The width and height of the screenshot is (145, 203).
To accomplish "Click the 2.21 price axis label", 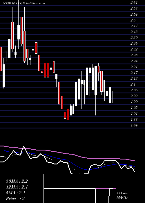I will 134,67.
